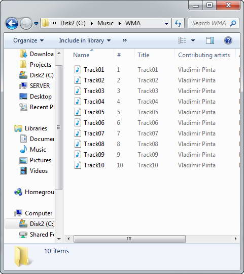
Task: Click the navigation pane vertical scrollbar thumb
Action: point(59,127)
